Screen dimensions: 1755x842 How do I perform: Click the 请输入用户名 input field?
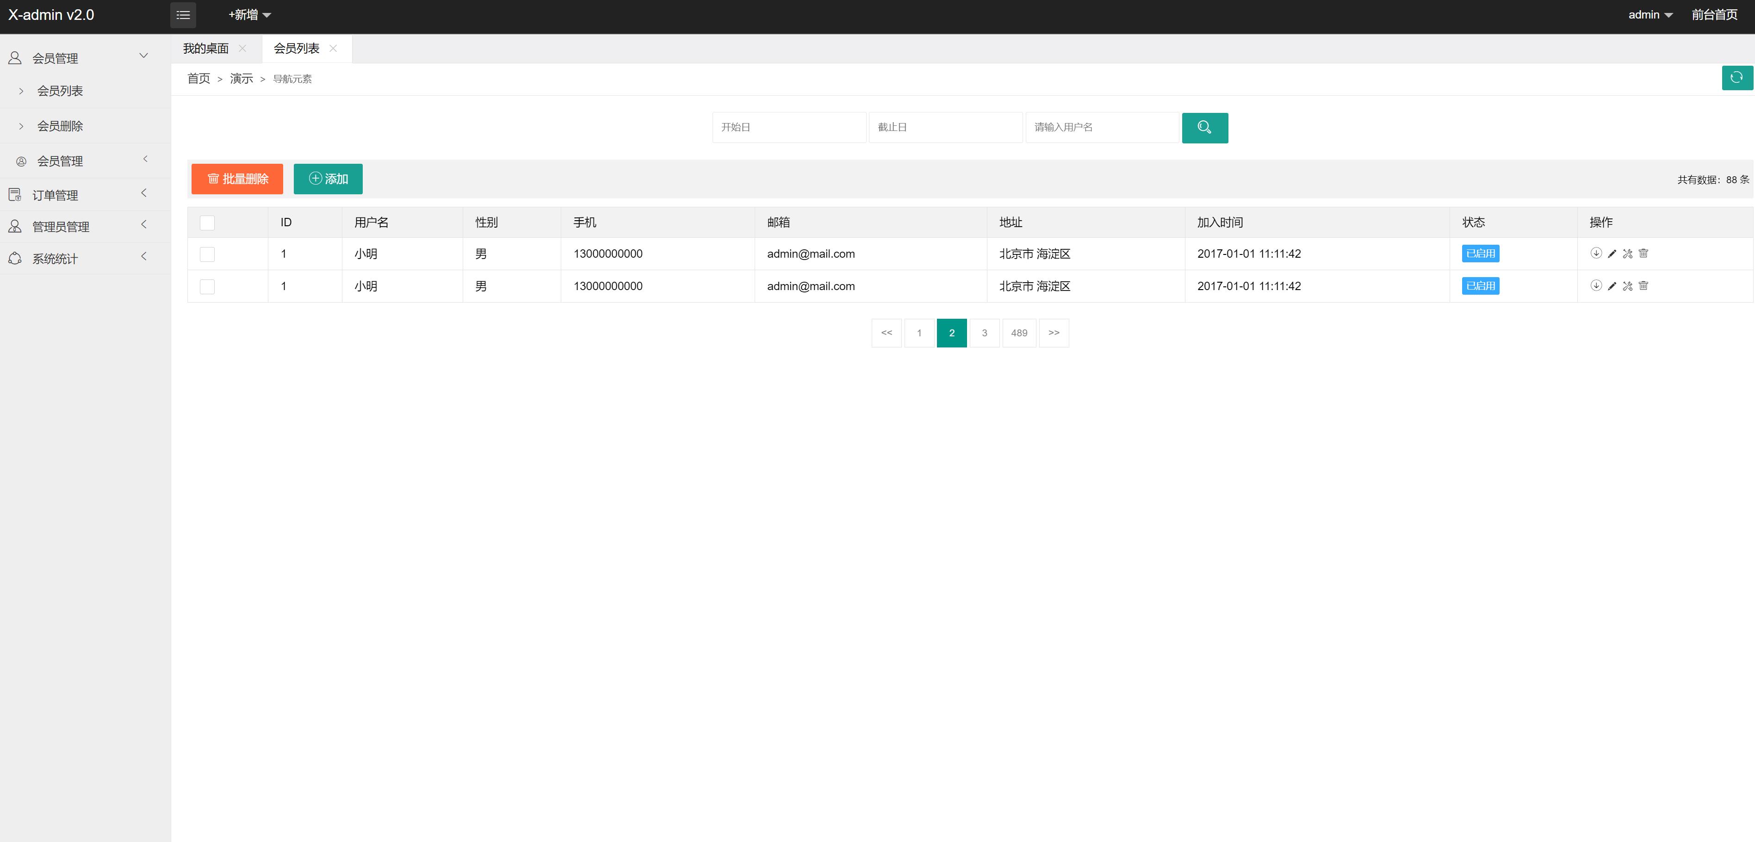1102,127
